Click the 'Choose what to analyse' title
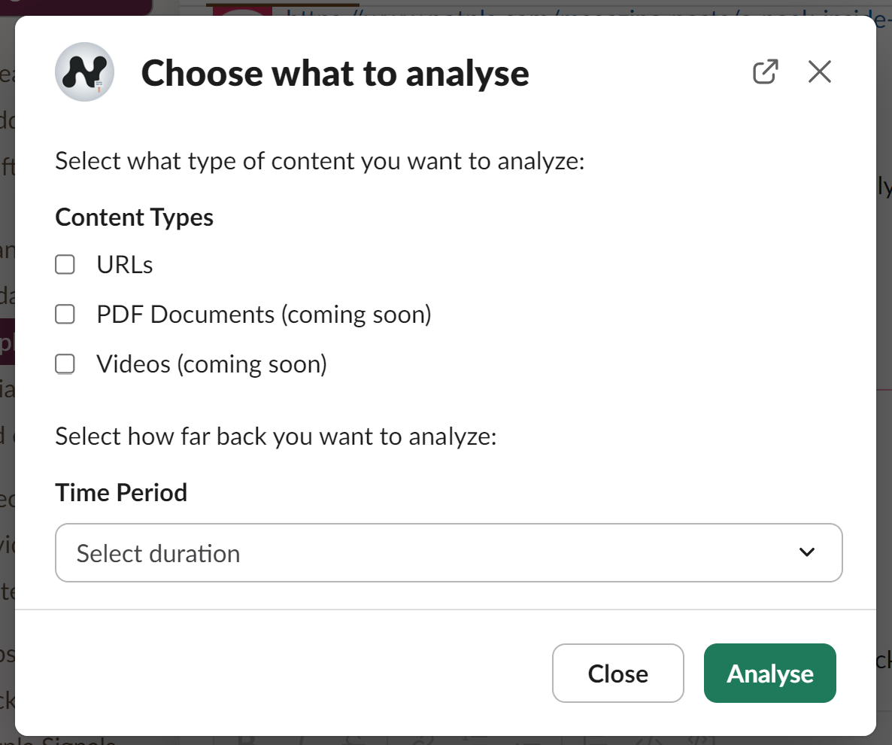 (x=335, y=74)
